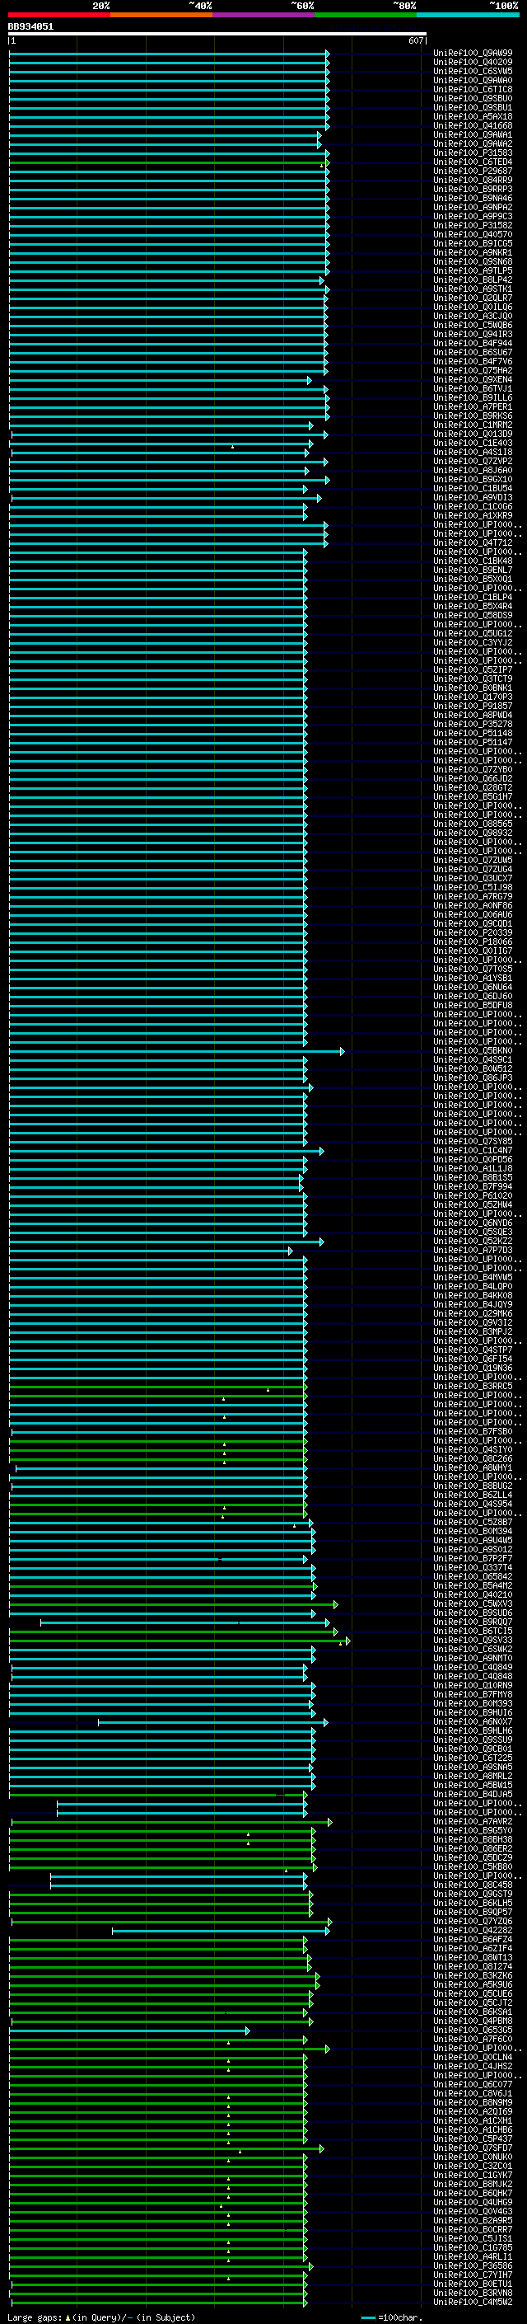Pick the UniRef100_Q9SN68 hit name
Viewport: 527px width, 2324px height.
click(473, 261)
